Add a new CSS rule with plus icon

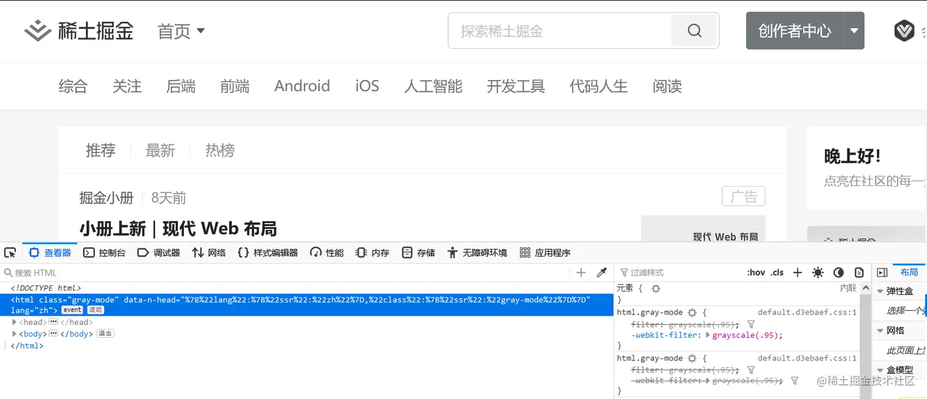(797, 272)
